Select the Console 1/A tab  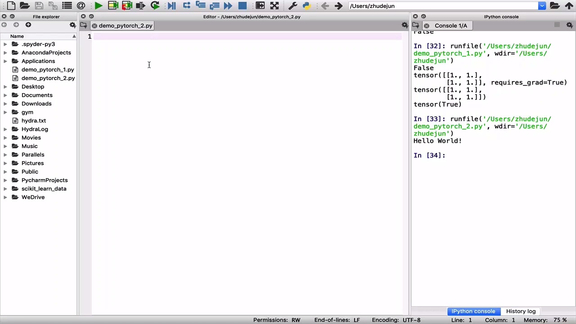pyautogui.click(x=450, y=26)
